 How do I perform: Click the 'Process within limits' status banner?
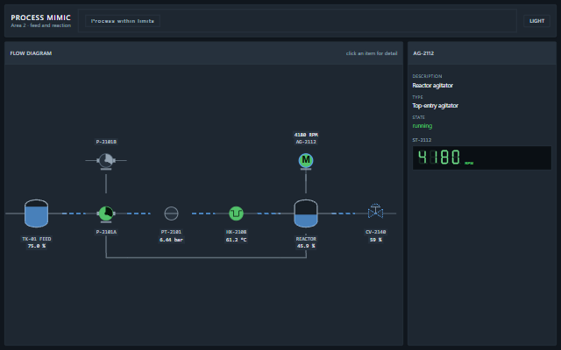123,21
